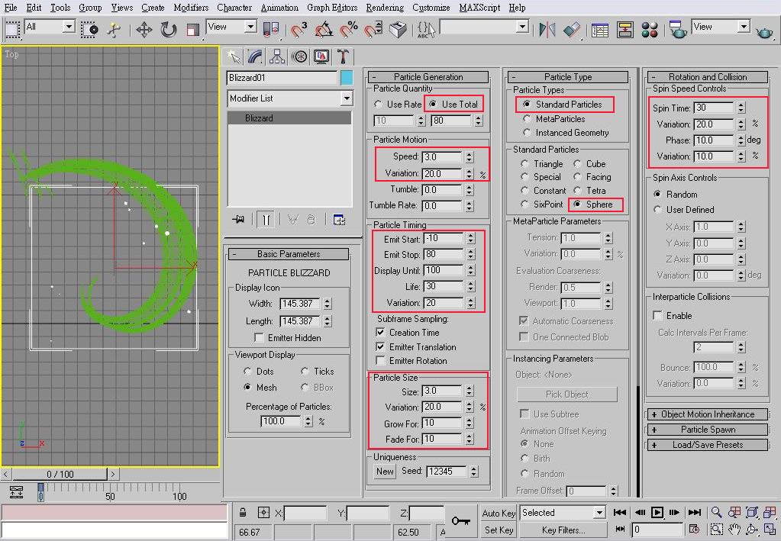Expand the Particle Spawn rollout
The width and height of the screenshot is (781, 541).
click(707, 430)
